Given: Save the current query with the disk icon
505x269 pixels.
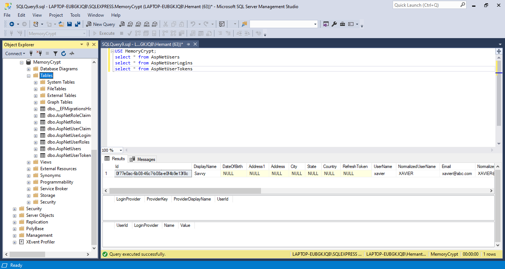Looking at the screenshot, I should click(x=70, y=24).
